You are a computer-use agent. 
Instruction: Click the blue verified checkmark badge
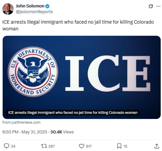47,6
